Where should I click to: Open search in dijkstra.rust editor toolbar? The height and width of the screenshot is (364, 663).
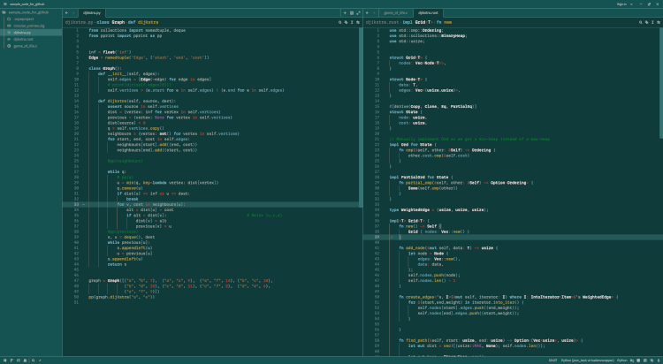click(x=640, y=22)
